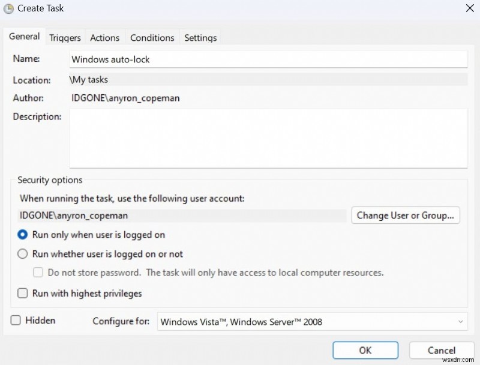
Task: Click the Cancel button
Action: [x=442, y=351]
